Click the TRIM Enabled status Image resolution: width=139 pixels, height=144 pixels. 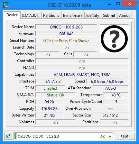[50, 88]
